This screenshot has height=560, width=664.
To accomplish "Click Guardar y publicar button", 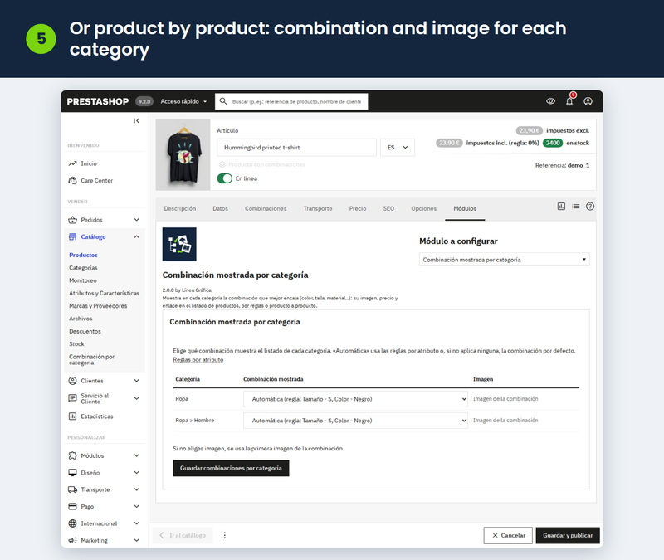I will 568,535.
